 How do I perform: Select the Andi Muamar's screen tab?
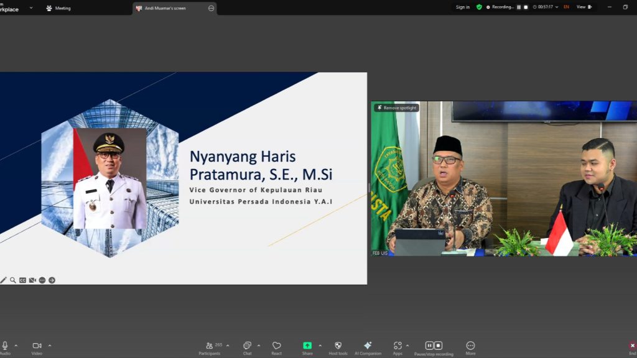click(165, 8)
